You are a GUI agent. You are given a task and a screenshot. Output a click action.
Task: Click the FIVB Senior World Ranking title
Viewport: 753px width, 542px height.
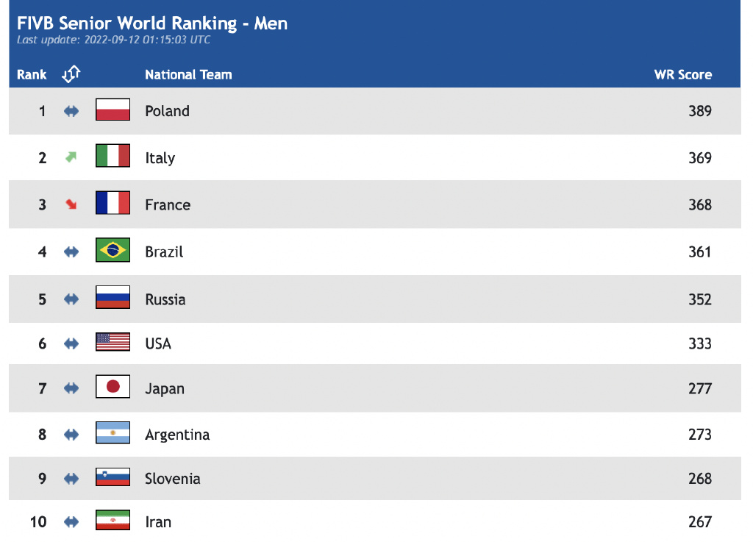[152, 24]
